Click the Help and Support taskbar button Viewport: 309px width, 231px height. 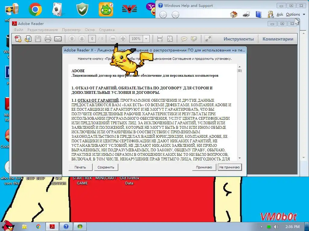click(x=66, y=226)
